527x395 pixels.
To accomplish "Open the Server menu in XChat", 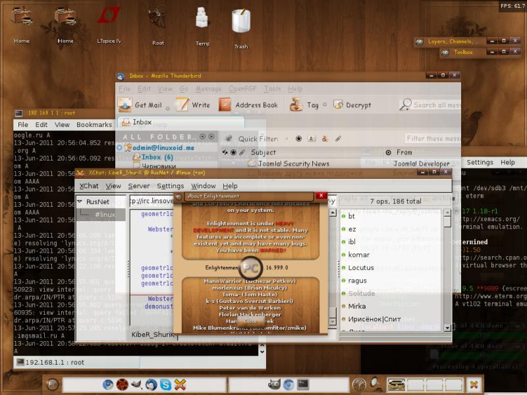I will coord(139,186).
